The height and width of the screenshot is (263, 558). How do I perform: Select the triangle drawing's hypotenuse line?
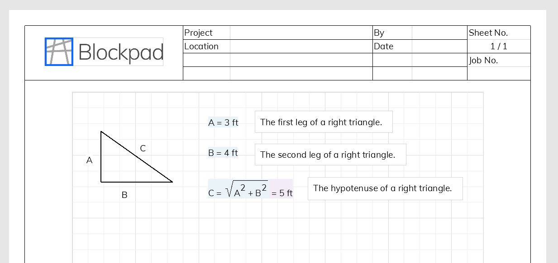pyautogui.click(x=137, y=157)
